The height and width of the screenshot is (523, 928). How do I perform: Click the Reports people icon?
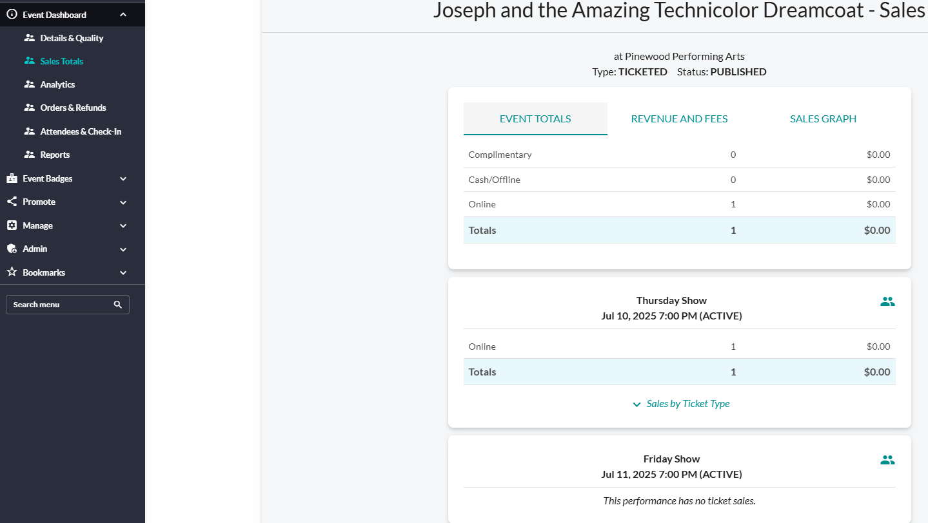[29, 155]
